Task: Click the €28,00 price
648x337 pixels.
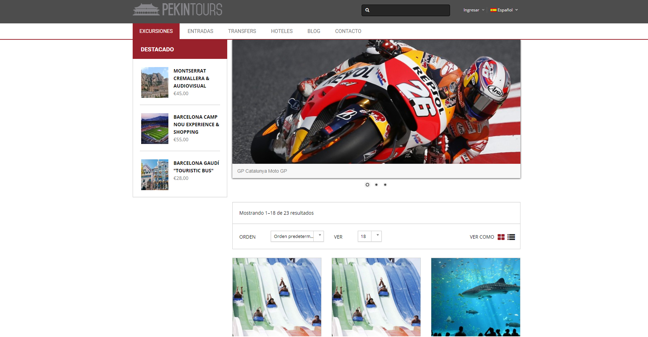Action: 181,178
